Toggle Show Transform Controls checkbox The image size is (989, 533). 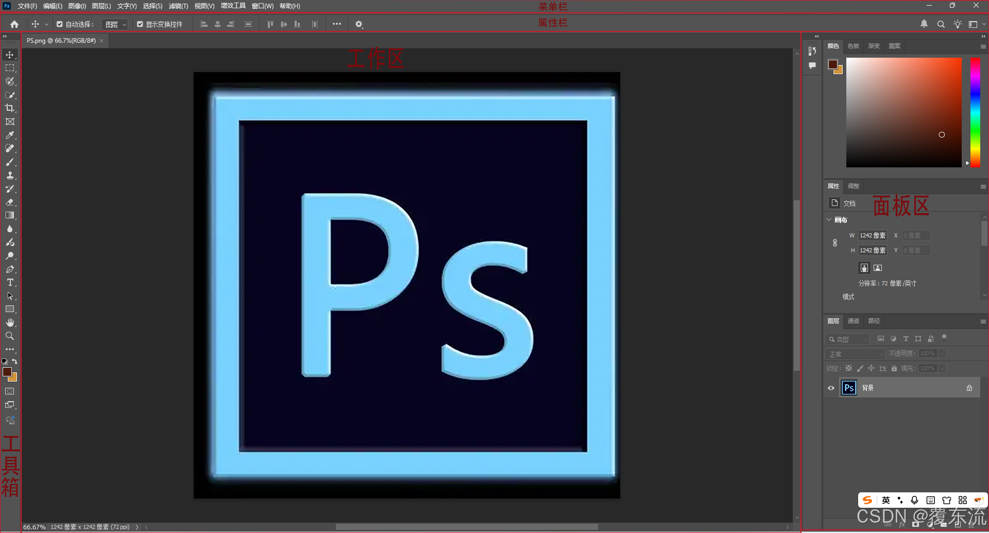(140, 24)
